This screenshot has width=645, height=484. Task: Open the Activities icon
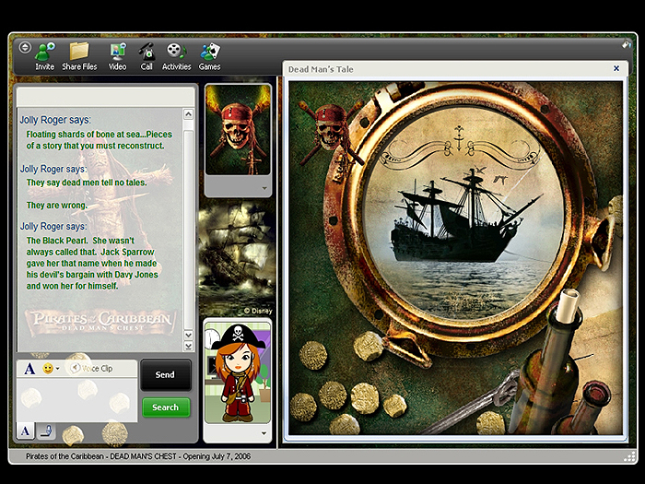point(177,56)
